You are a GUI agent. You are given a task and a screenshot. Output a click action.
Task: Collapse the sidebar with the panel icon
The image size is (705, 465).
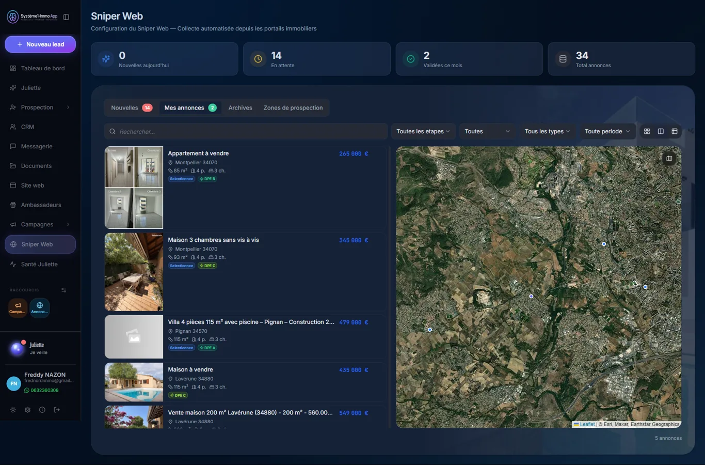pyautogui.click(x=66, y=17)
